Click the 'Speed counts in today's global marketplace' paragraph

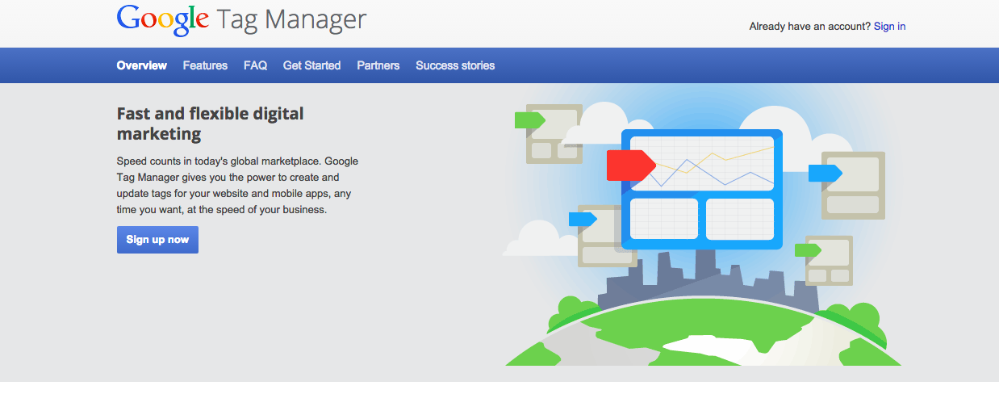click(237, 185)
